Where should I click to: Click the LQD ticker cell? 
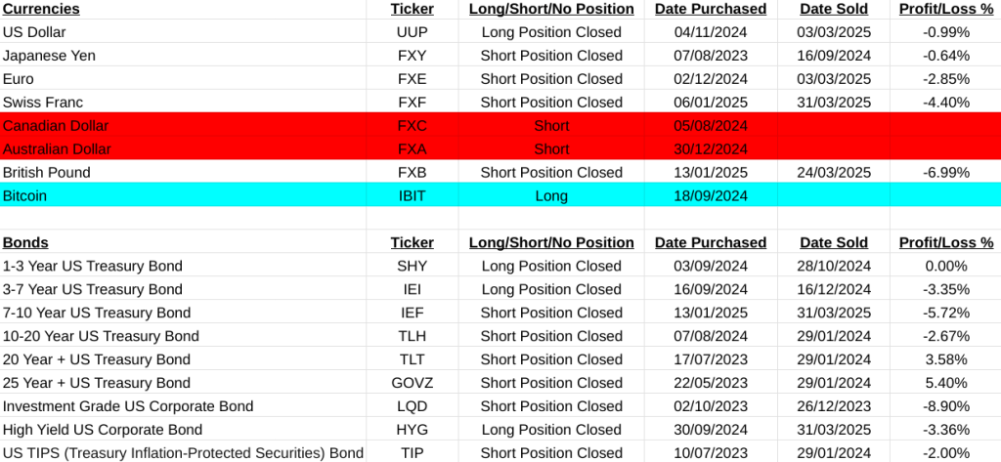point(412,406)
